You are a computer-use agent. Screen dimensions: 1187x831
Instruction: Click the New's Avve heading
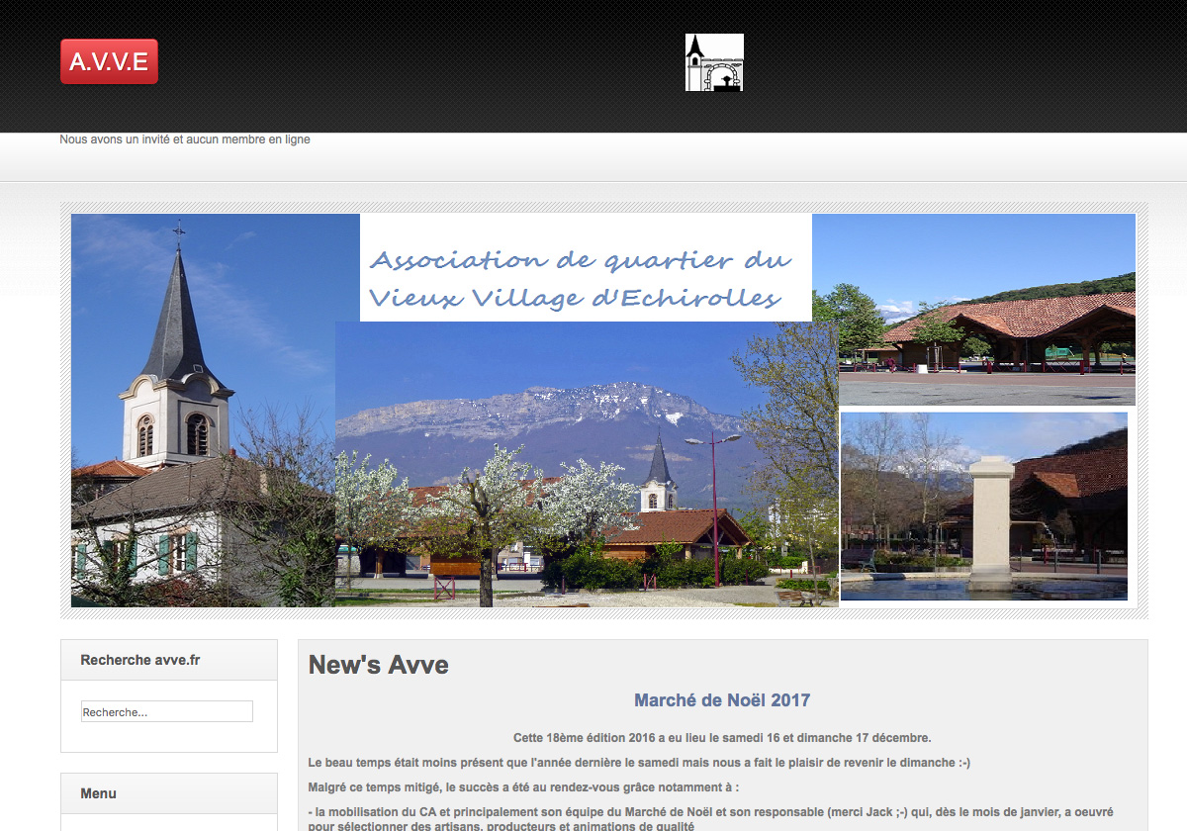click(378, 665)
